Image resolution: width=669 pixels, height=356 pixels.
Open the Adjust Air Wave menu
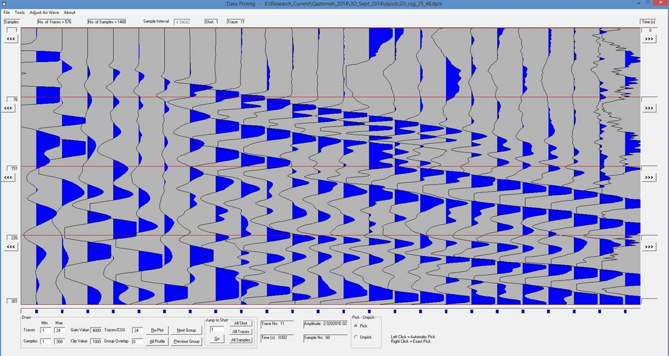[x=44, y=12]
